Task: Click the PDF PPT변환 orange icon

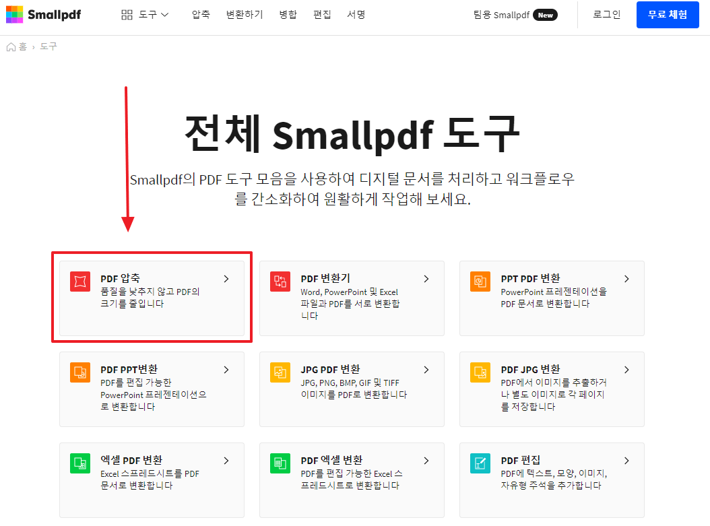Action: click(80, 372)
